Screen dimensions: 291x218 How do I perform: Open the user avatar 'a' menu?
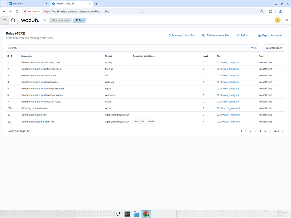[x=278, y=20]
